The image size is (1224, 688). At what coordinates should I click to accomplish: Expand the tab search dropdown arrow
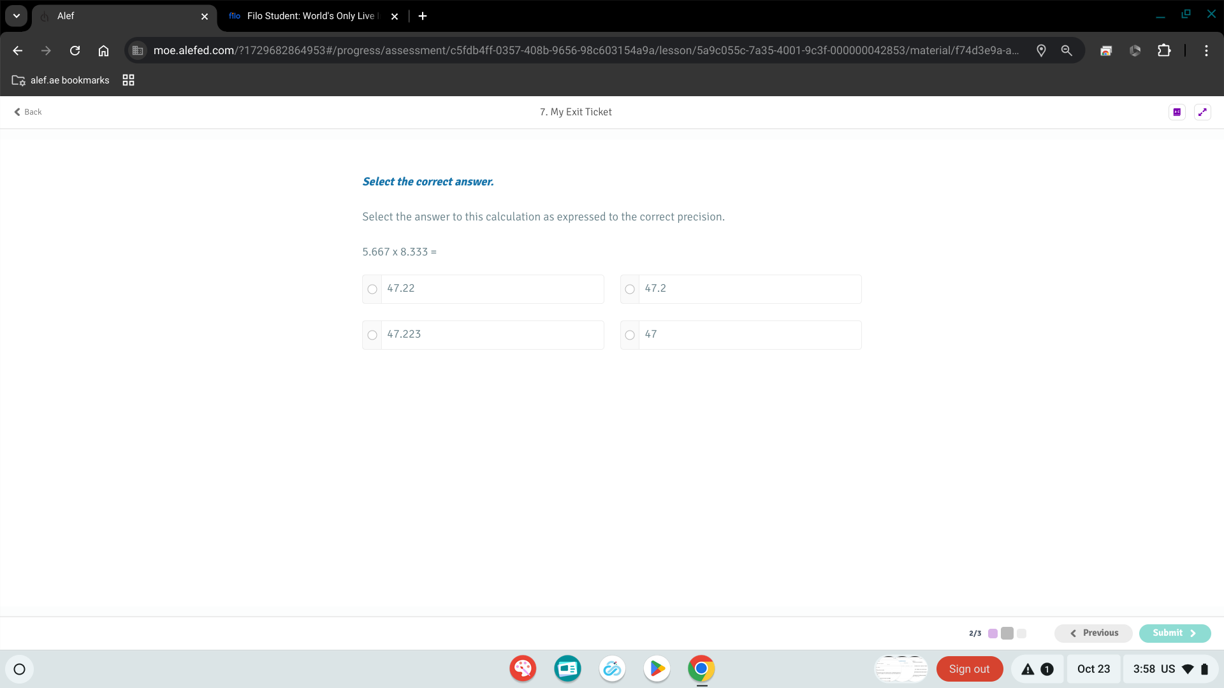17,16
